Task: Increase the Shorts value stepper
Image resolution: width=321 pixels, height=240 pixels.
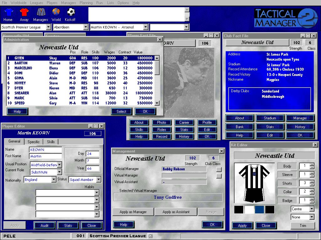Action: [312, 182]
